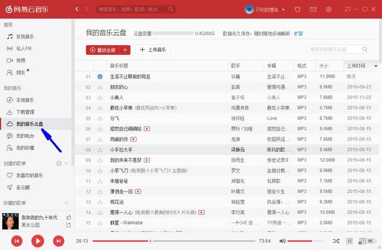
Task: Click the plus icon to create playlist
Action: [59, 163]
